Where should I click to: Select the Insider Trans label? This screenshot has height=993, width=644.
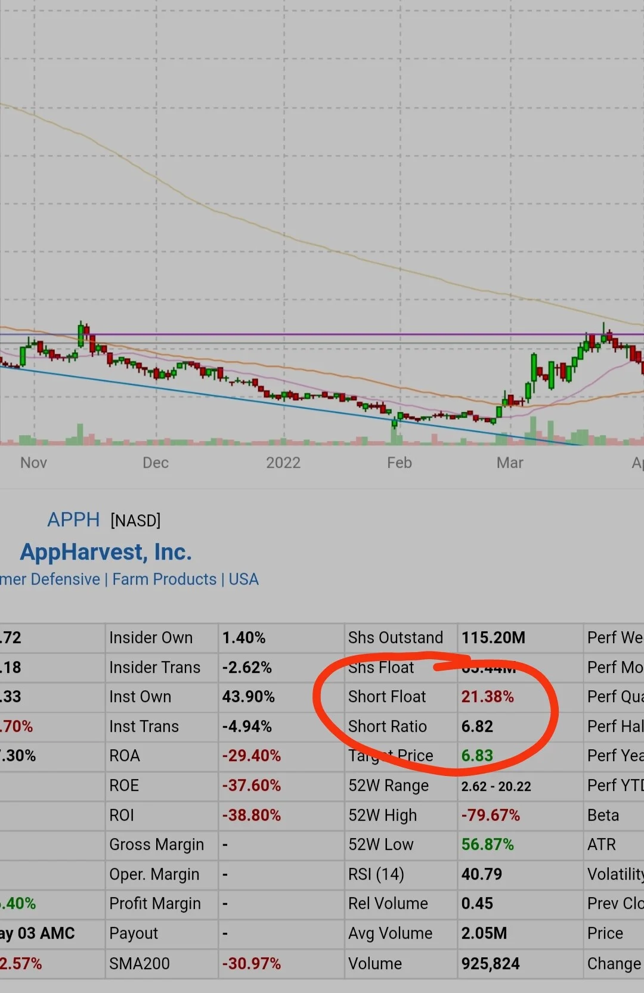154,668
